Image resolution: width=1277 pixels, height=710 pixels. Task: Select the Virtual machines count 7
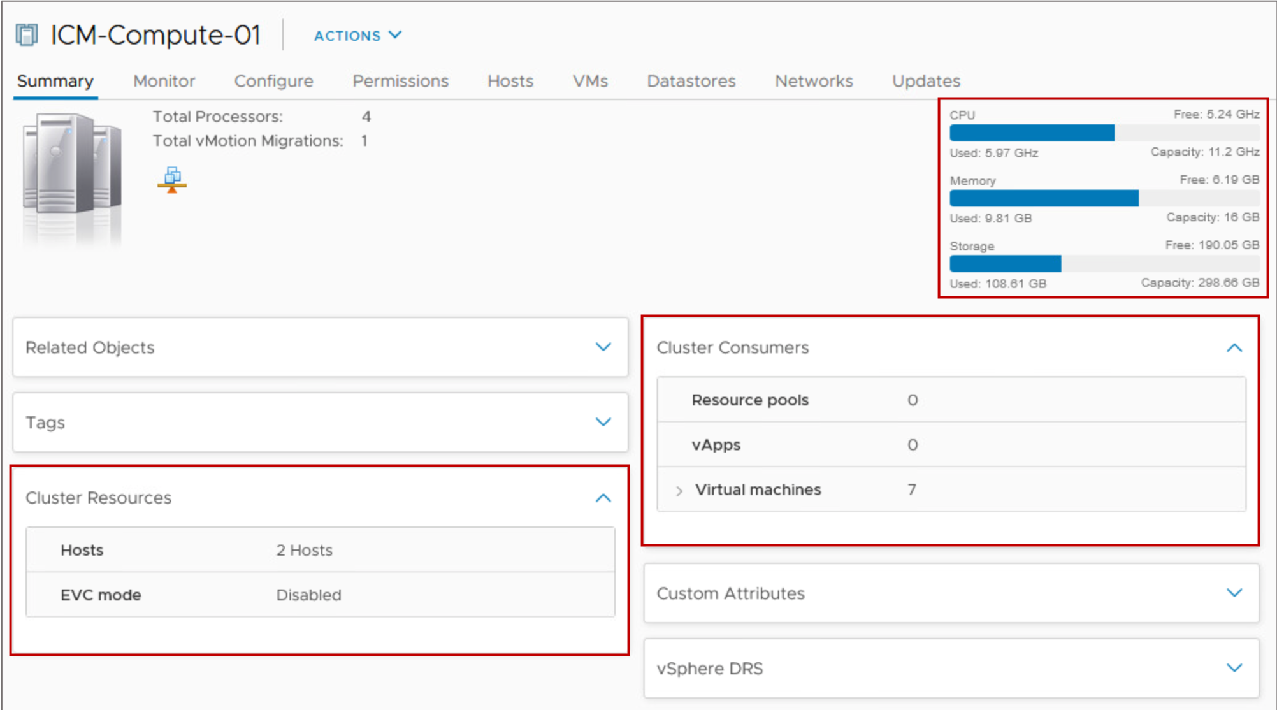point(912,489)
